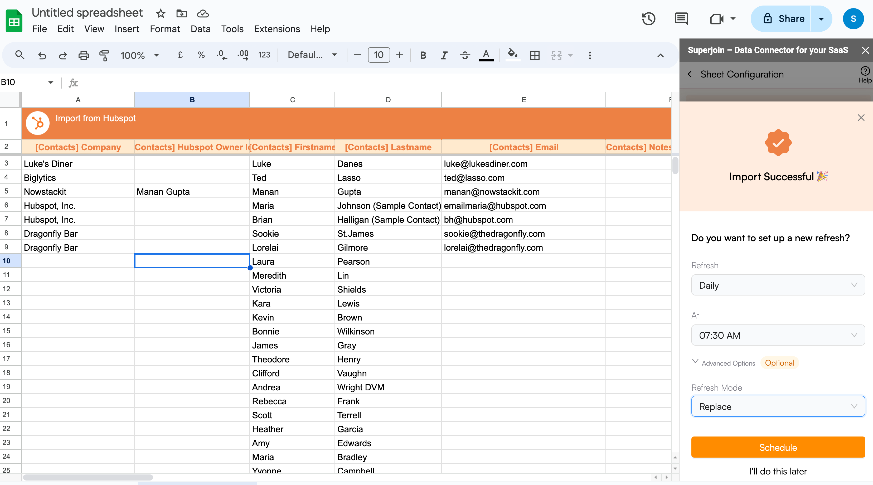Open the Refresh Daily dropdown
The height and width of the screenshot is (485, 873).
(778, 285)
